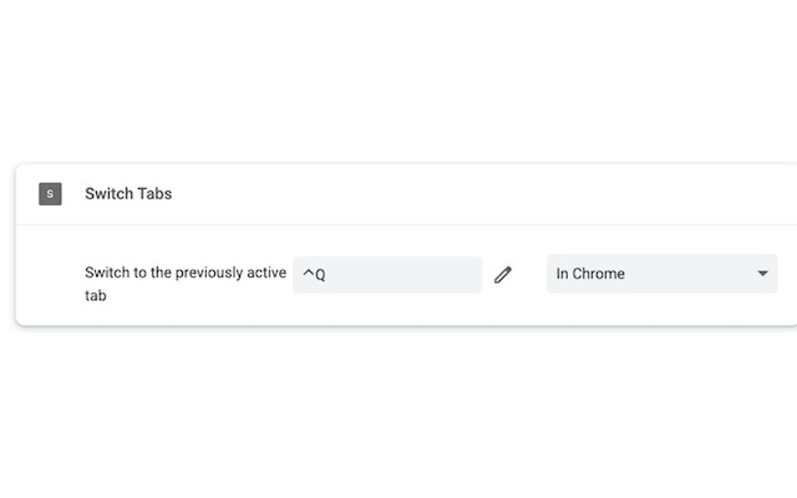Click the Switch Tabs extension icon

(x=50, y=194)
